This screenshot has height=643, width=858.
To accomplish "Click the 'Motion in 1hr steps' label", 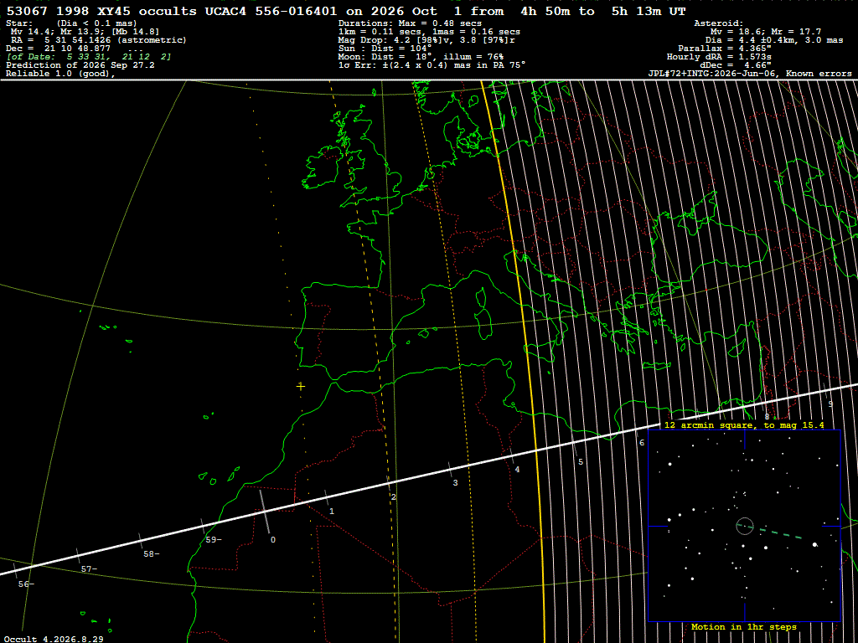I will coord(744,626).
